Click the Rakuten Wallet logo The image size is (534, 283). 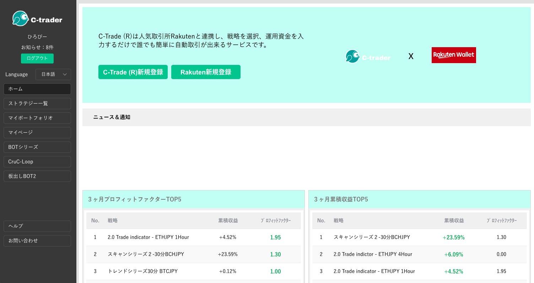454,55
